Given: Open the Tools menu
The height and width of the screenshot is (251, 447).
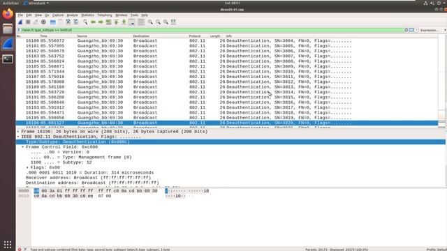Looking at the screenshot, I should tap(134, 15).
